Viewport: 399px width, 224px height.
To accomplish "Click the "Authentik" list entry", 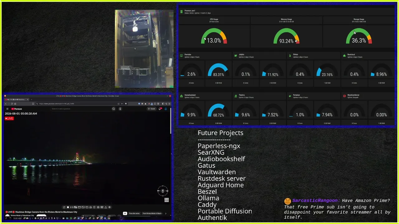I will tap(212, 217).
